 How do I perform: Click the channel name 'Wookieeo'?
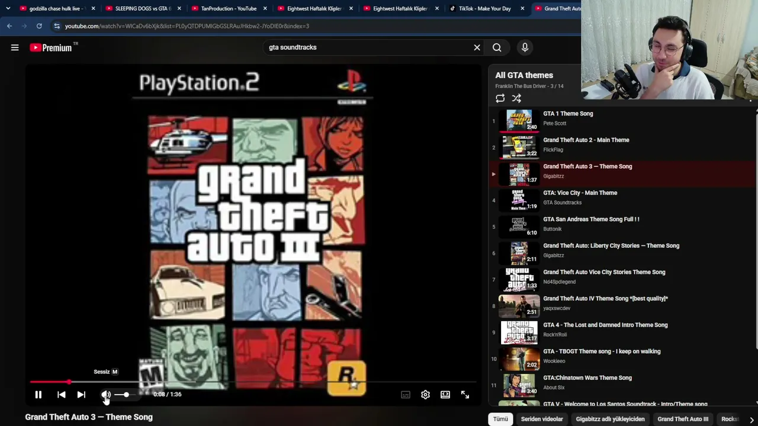(554, 362)
